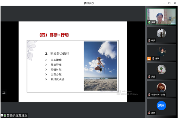
Task: Select 周颖's plant avatar tile
Action: click(x=161, y=69)
